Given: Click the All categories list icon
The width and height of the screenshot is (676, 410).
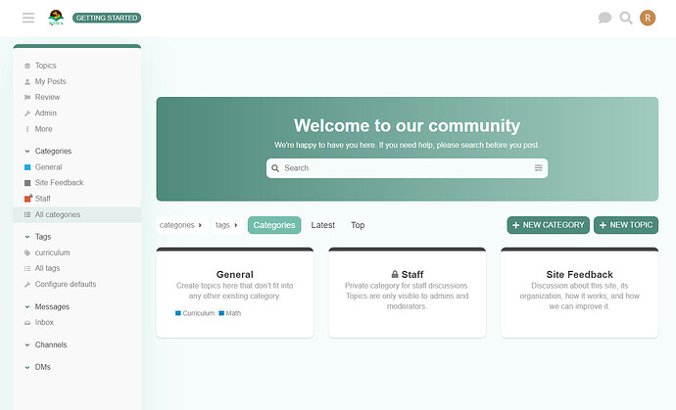Looking at the screenshot, I should [27, 214].
